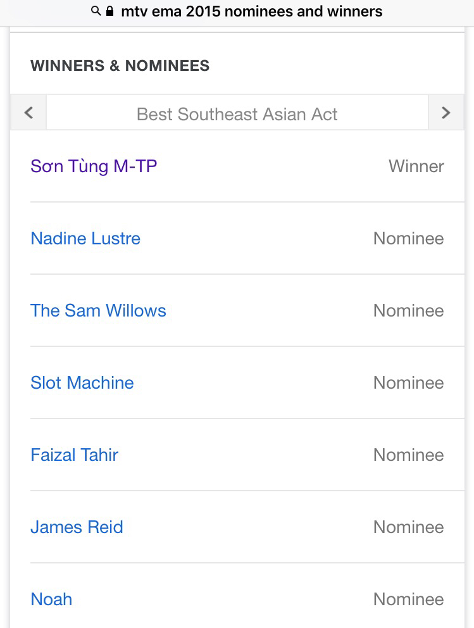This screenshot has width=474, height=628.
Task: Click Nominee label beside Faizal Tahir
Action: (408, 455)
